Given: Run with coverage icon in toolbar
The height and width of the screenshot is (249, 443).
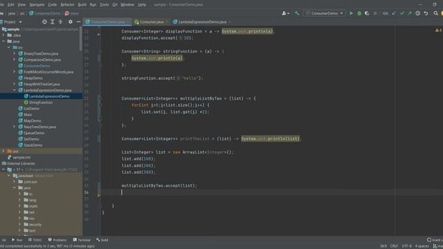Looking at the screenshot, I should 367,13.
